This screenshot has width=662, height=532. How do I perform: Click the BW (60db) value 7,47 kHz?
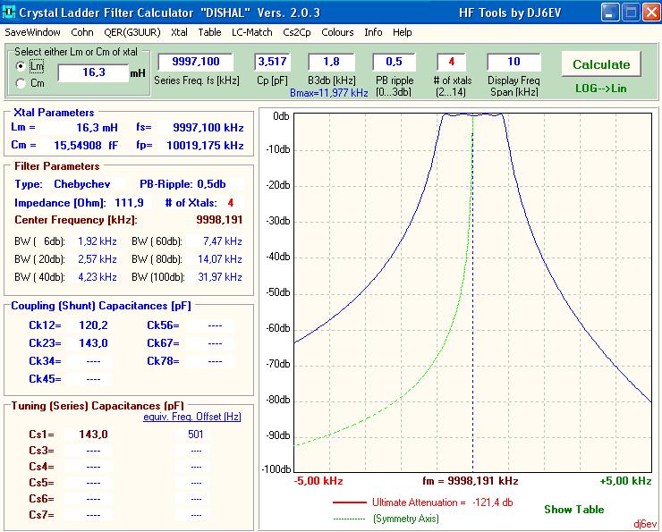222,241
